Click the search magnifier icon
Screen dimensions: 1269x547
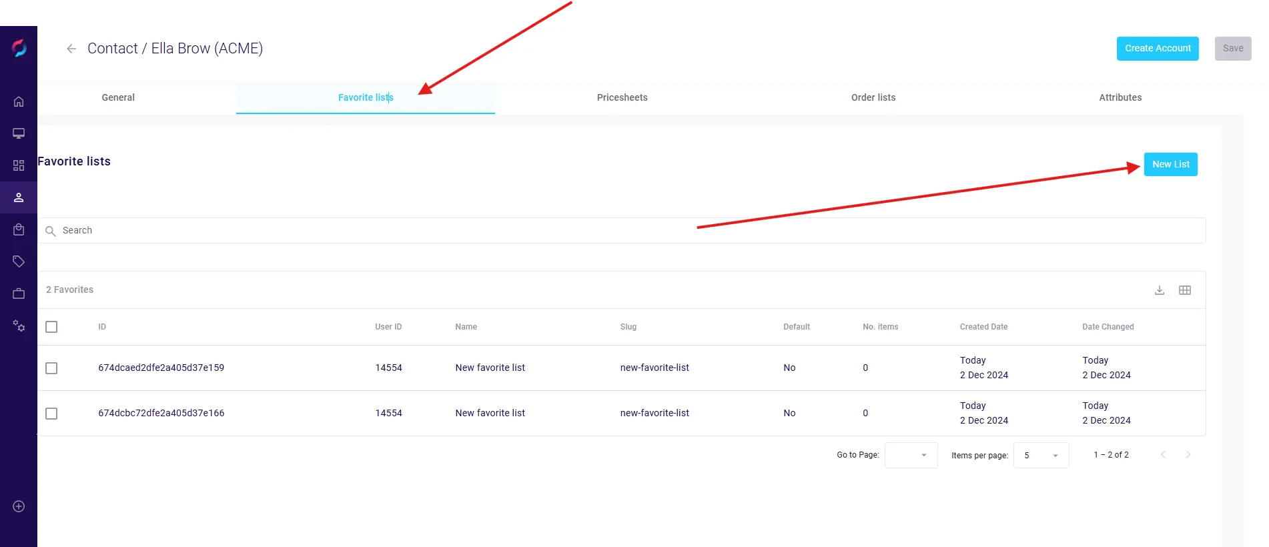50,231
